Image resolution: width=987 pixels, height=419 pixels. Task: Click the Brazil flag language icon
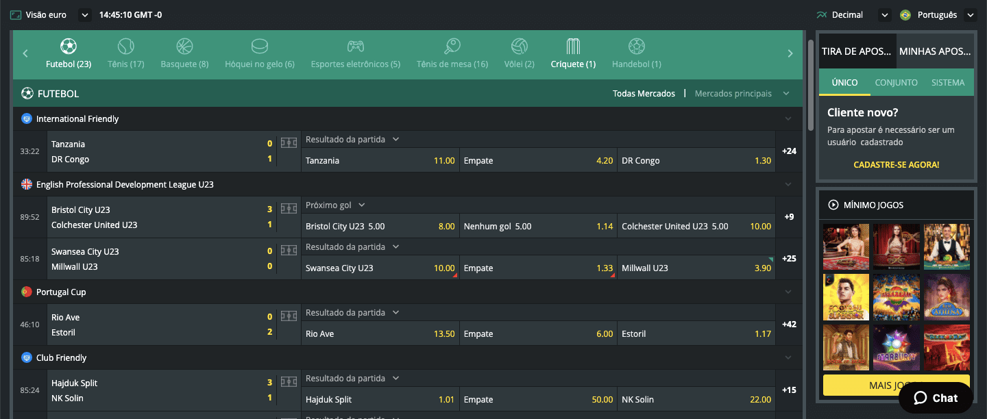tap(905, 14)
